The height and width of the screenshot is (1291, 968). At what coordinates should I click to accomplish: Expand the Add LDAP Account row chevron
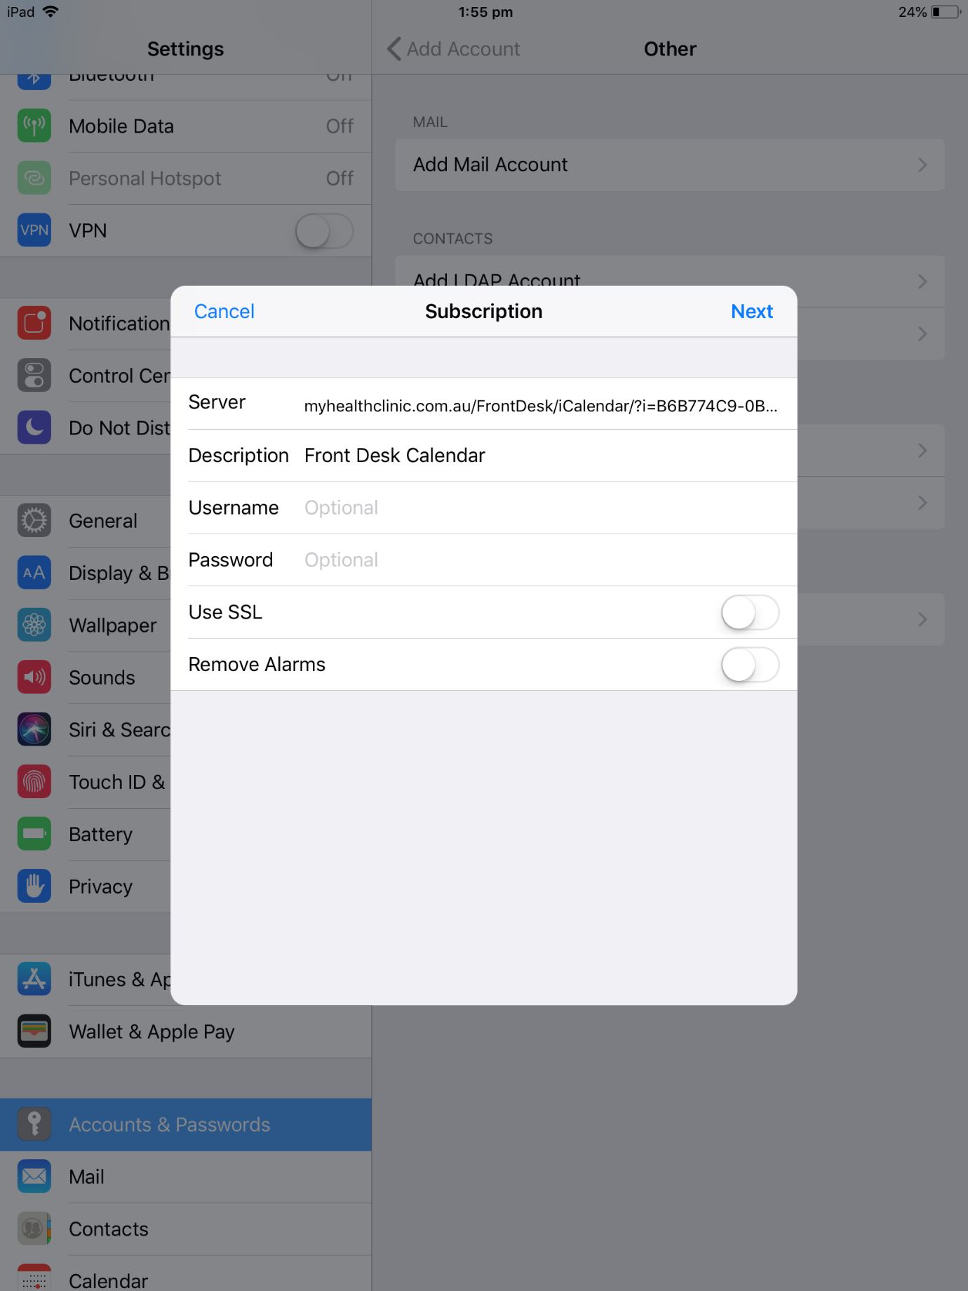pos(922,282)
